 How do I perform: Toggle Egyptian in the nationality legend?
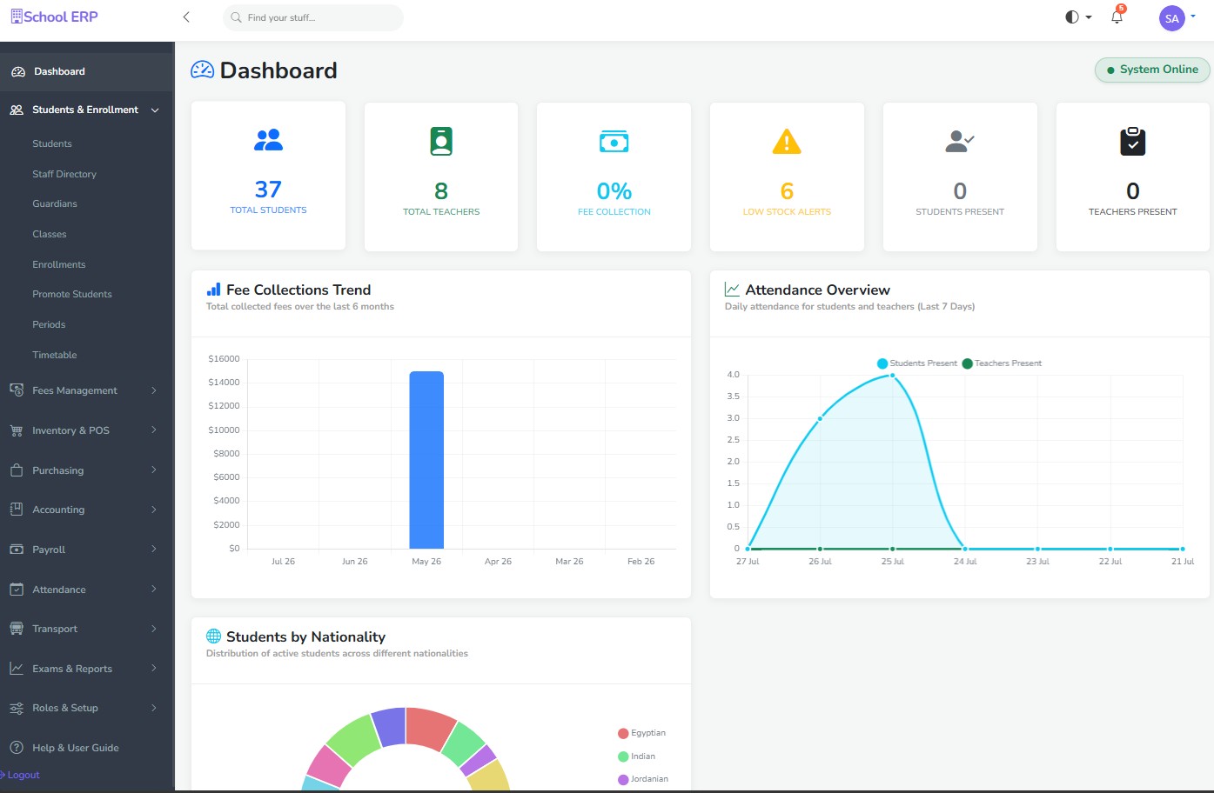[x=641, y=733]
